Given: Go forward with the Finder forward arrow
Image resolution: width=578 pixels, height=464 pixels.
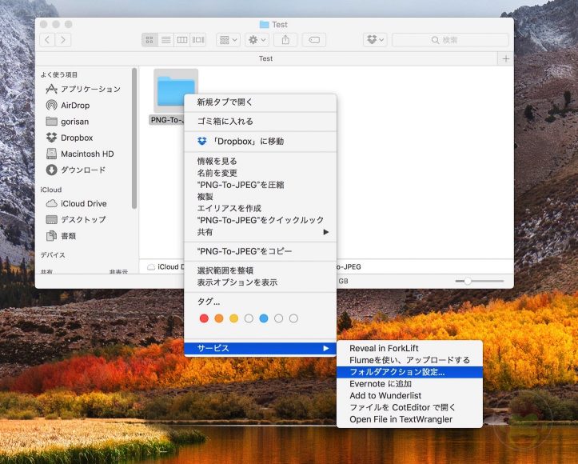Looking at the screenshot, I should [x=63, y=40].
